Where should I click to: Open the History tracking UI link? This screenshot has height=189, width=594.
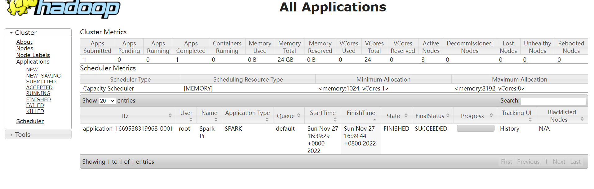(509, 129)
